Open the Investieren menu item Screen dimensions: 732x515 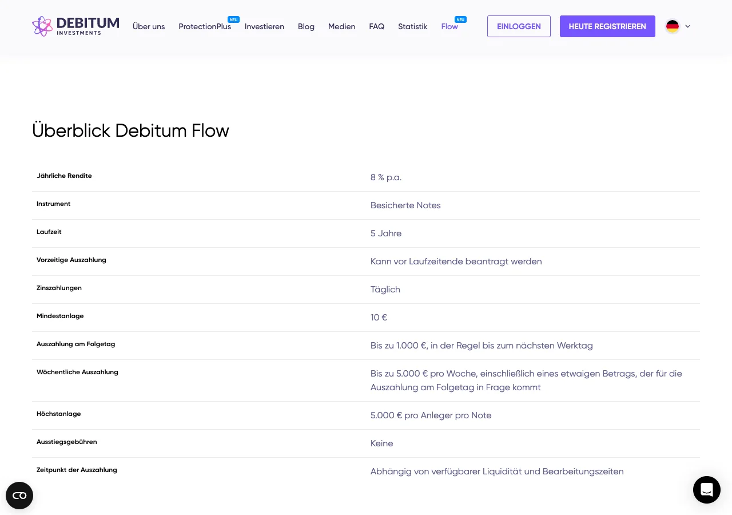(x=264, y=26)
